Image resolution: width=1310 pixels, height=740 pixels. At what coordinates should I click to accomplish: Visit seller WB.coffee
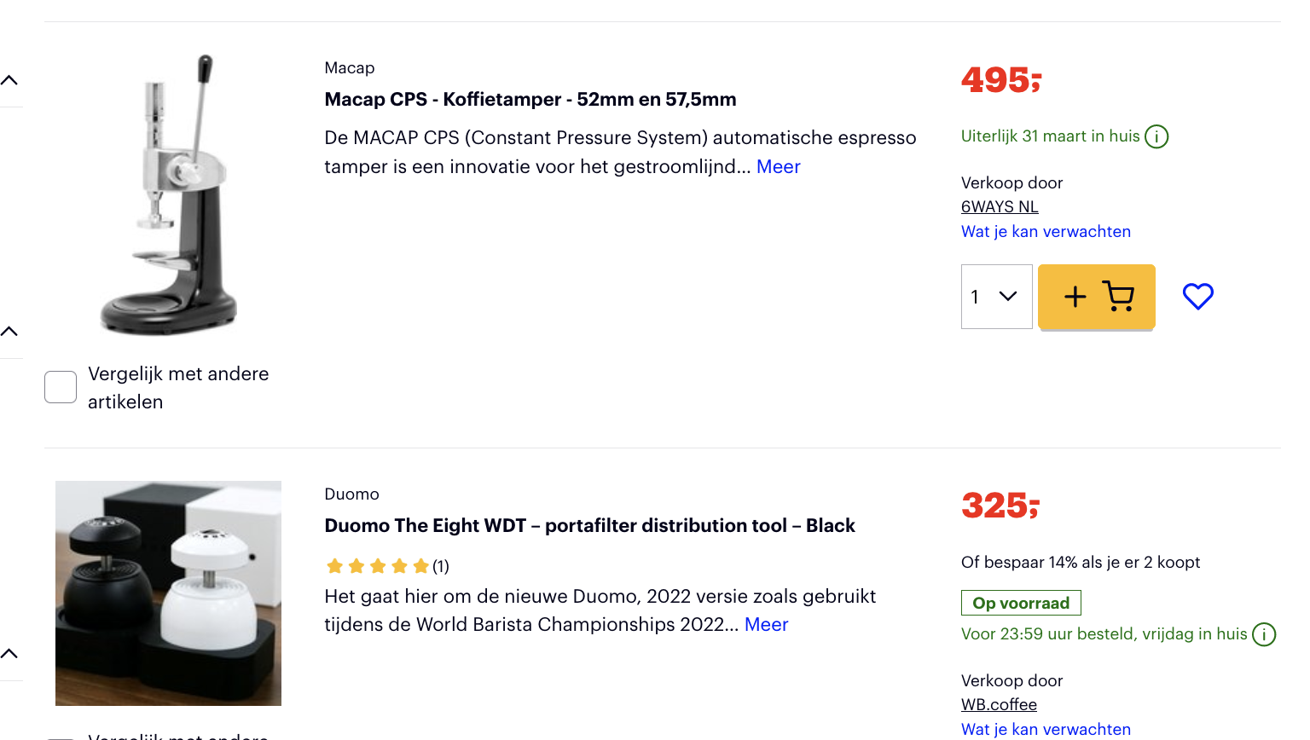[999, 705]
